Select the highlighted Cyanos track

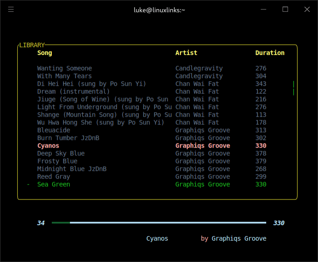[48, 146]
